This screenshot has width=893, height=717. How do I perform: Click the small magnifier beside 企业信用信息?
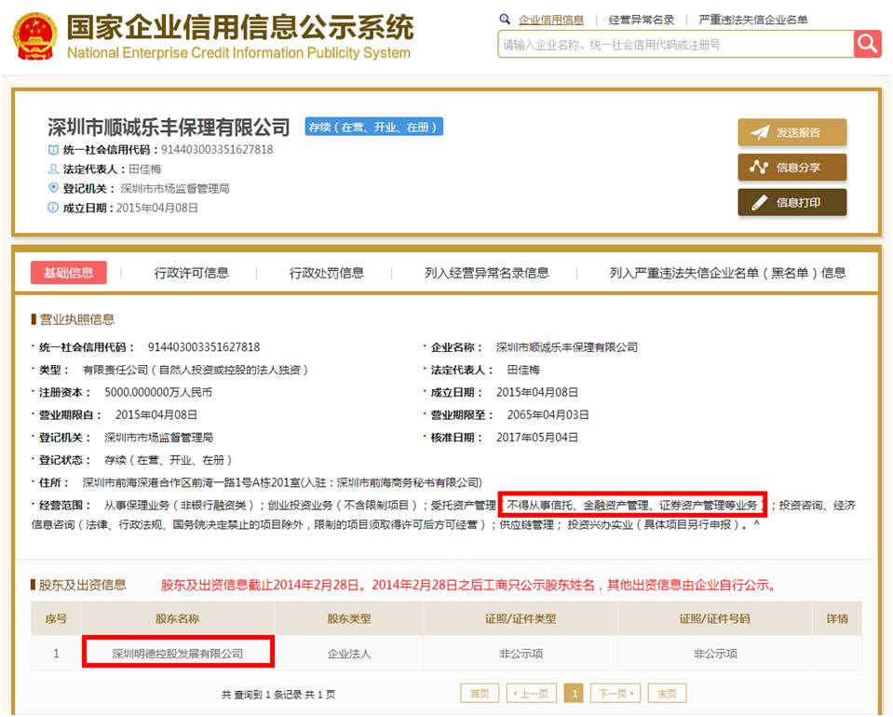[505, 19]
